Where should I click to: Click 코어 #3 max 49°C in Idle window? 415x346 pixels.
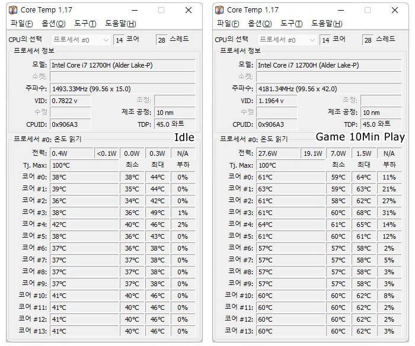[158, 213]
